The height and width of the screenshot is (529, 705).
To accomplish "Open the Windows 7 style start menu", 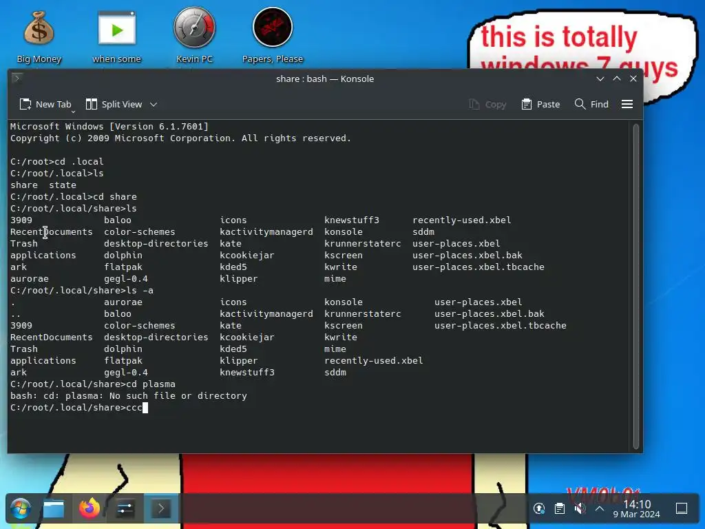I will [21, 509].
